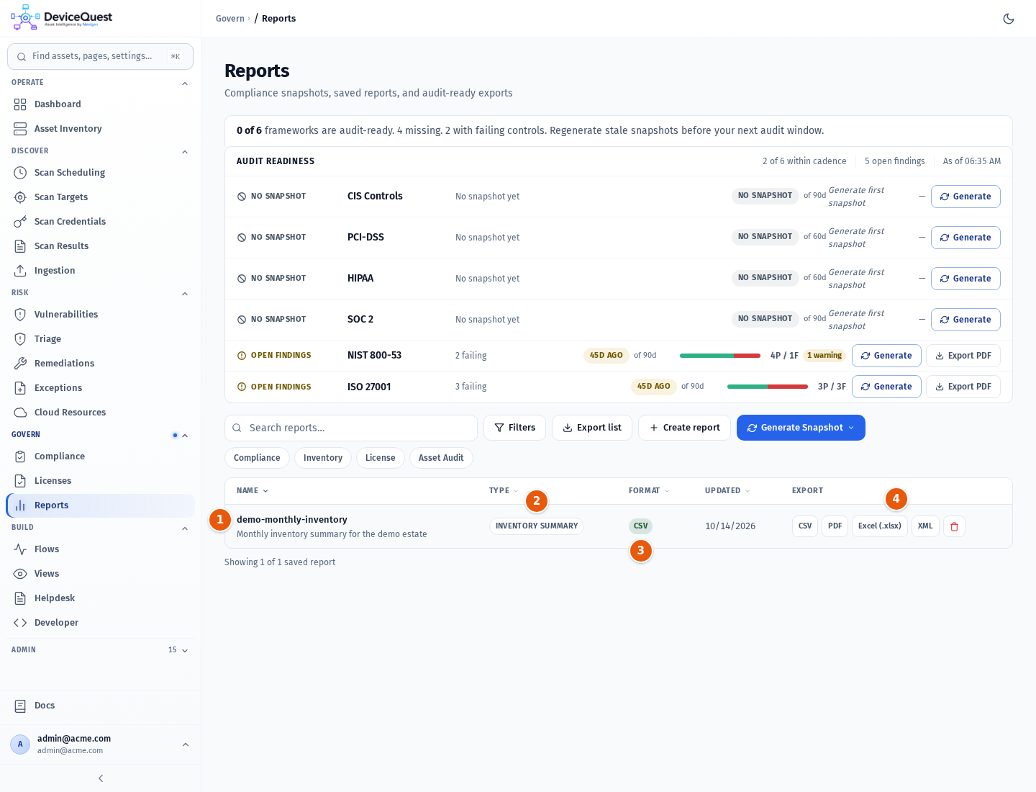Focus the Find assets search box
1036x792 pixels.
coord(100,56)
